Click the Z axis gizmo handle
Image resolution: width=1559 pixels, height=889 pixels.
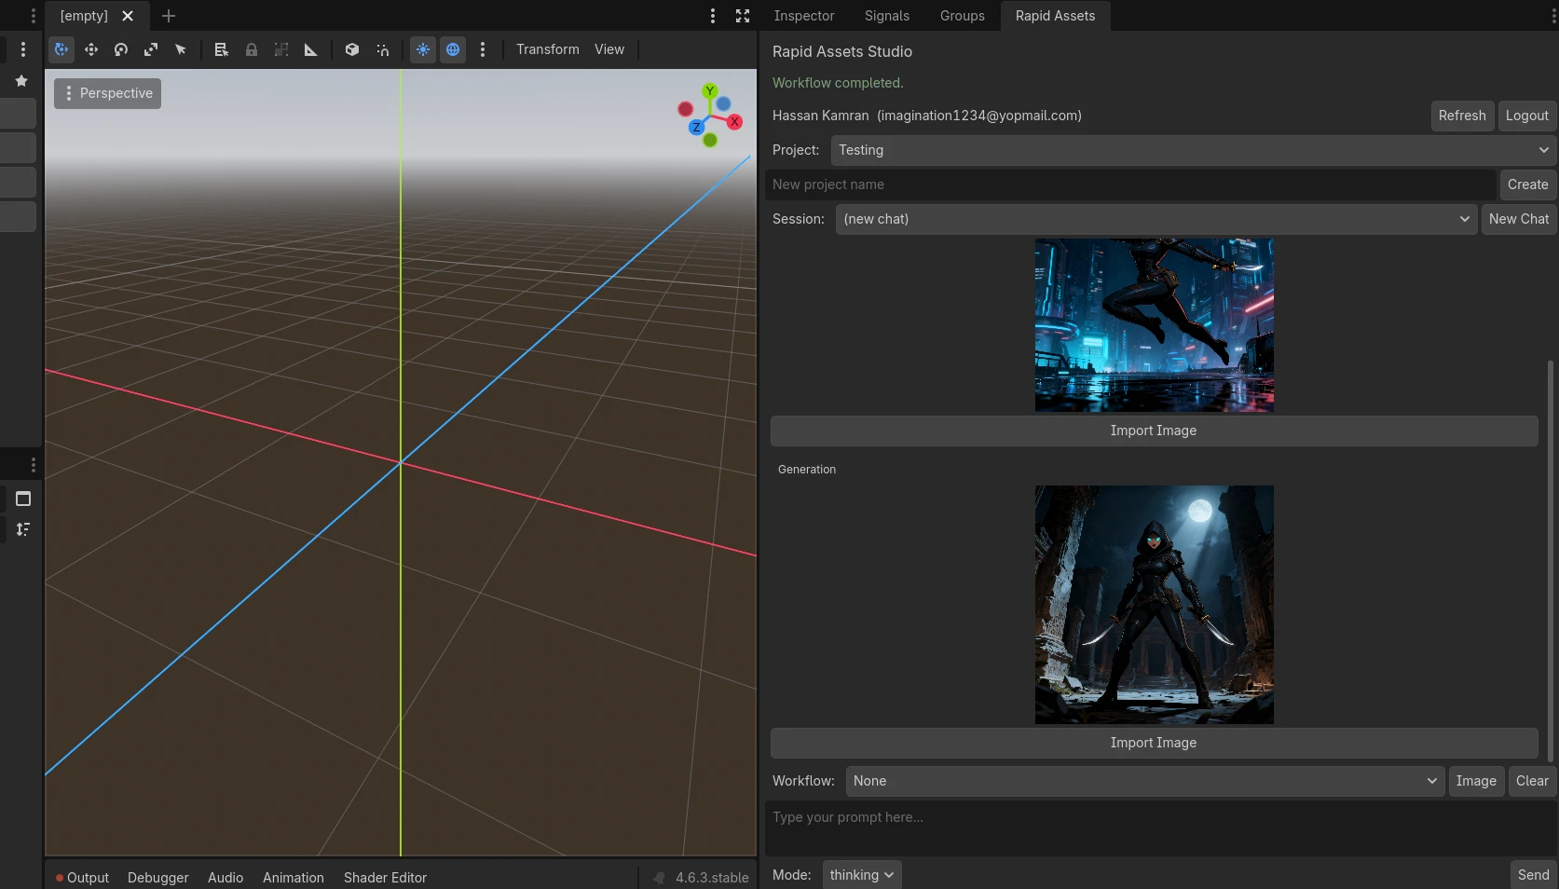click(696, 128)
